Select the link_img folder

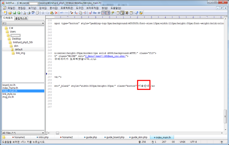click(18, 53)
